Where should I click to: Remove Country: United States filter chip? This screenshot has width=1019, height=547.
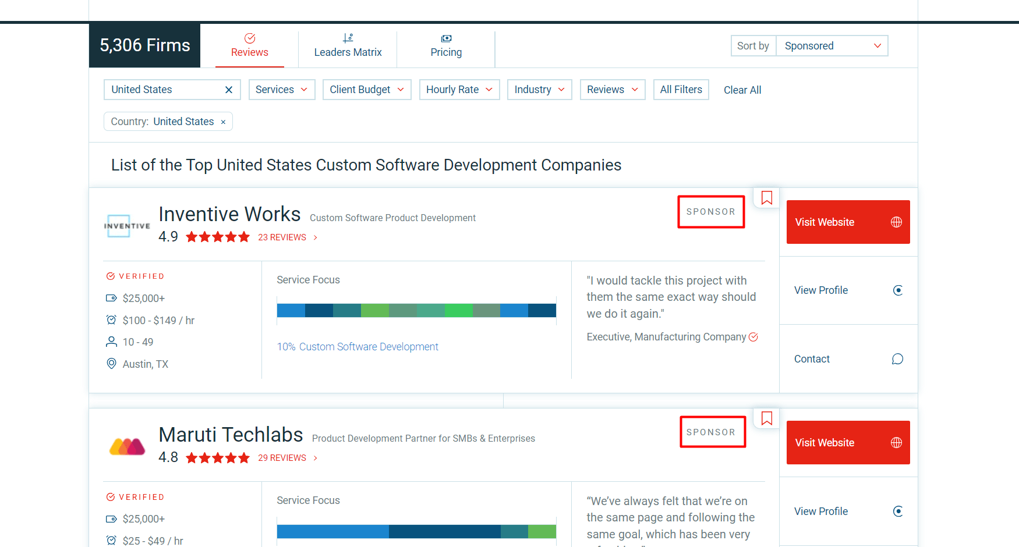click(223, 122)
